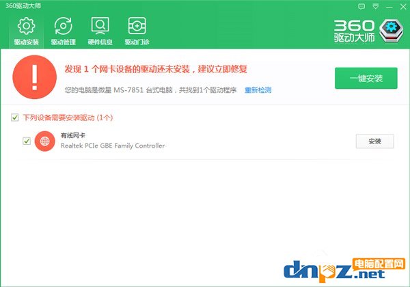The height and width of the screenshot is (287, 410).
Task: Go to 驱动门诊 tab
Action: 137,31
